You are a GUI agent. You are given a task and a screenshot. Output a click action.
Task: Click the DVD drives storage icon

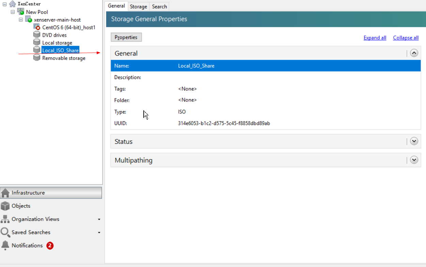(37, 35)
